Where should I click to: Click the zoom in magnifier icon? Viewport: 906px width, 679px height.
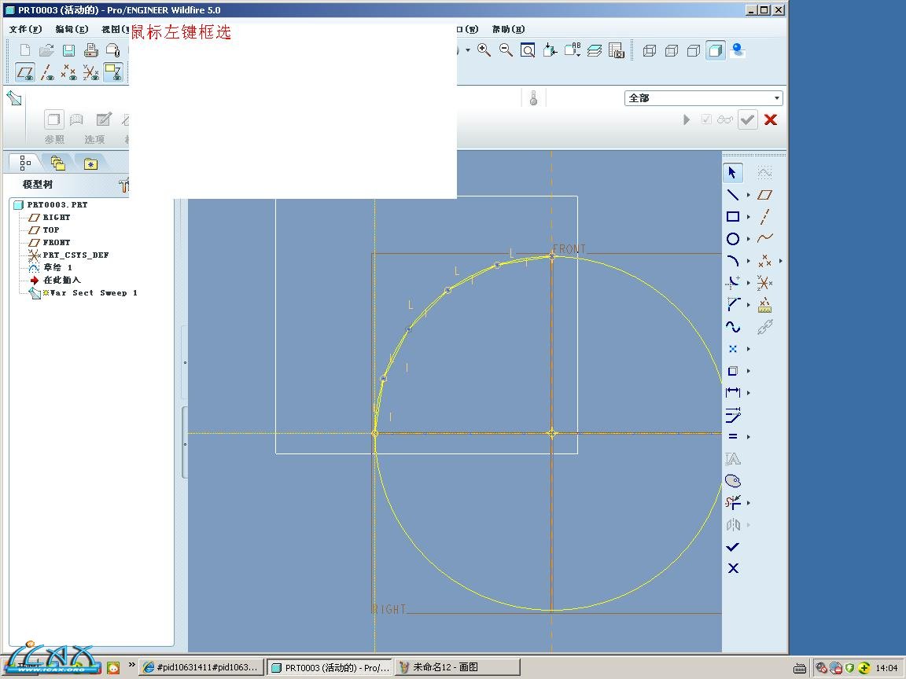pos(484,50)
